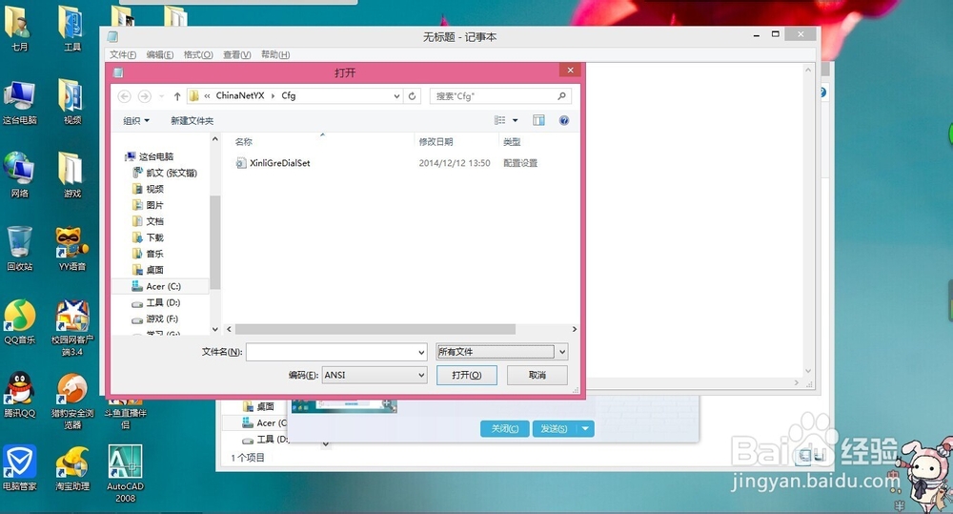
Task: Click the 发送(S) button in background window
Action: point(555,428)
